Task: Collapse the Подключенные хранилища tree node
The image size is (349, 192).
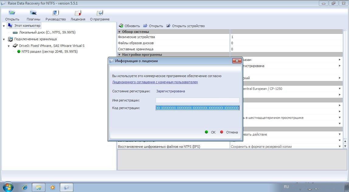Action: (4, 39)
